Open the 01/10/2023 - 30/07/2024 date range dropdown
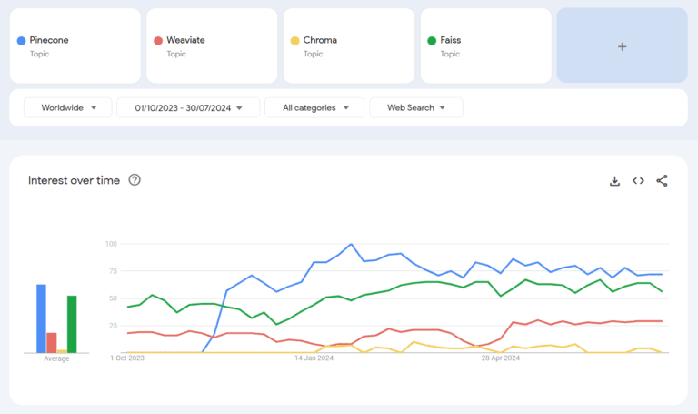This screenshot has height=414, width=698. pos(188,108)
